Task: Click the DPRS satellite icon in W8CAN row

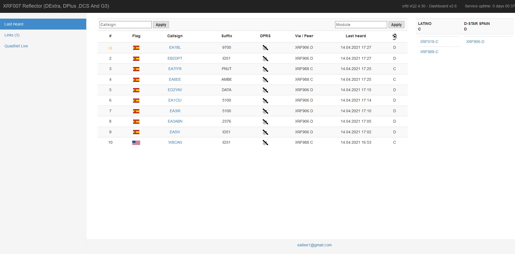Action: click(x=265, y=143)
